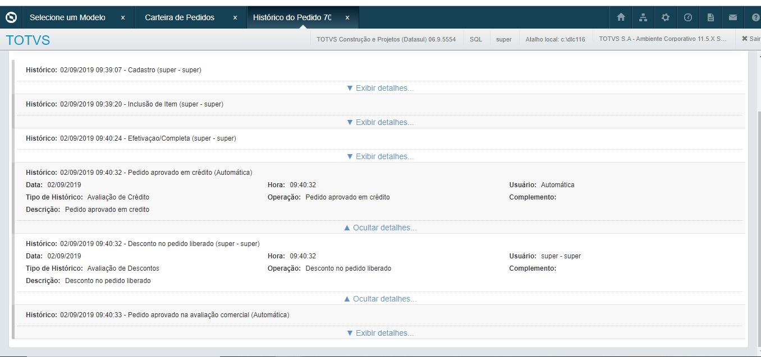Click Operação value Desconto no pedido liberado
Screen dimensions: 761x357
349,268
